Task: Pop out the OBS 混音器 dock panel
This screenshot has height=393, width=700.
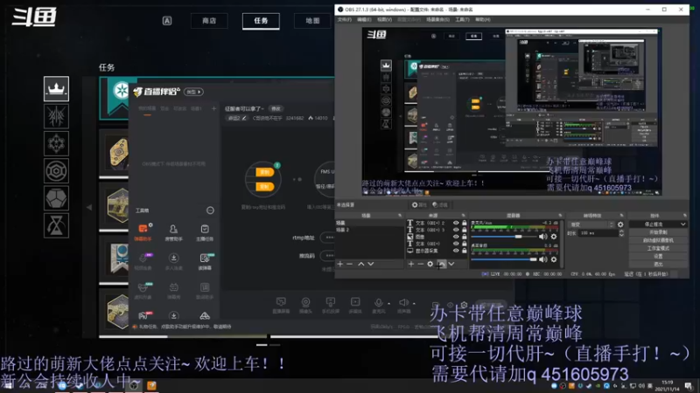Action: click(x=560, y=216)
